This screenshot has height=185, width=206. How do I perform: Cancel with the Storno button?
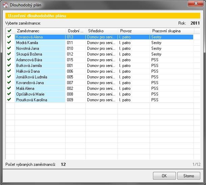pos(189,176)
